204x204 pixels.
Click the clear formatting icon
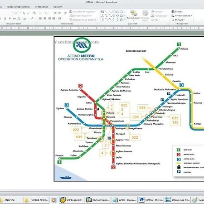coord(34,13)
